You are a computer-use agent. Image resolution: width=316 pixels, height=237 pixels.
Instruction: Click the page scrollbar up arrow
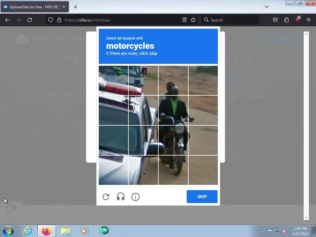[306, 34]
